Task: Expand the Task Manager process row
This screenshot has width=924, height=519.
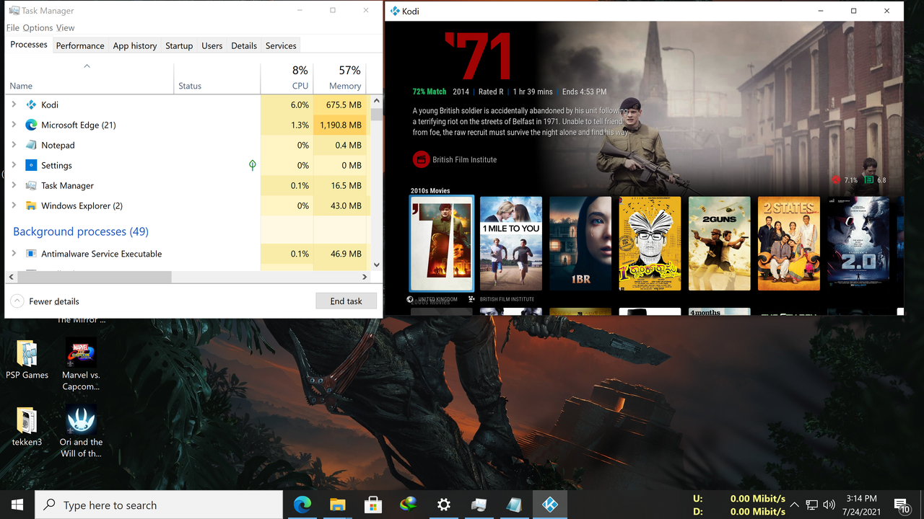Action: tap(14, 185)
